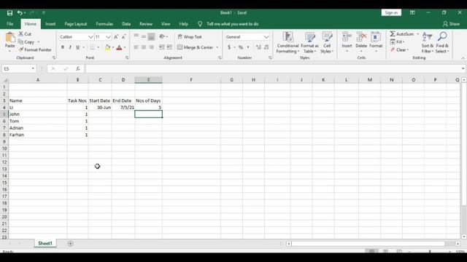467x262 pixels.
Task: Center the cell text horizontally
Action: (x=144, y=47)
